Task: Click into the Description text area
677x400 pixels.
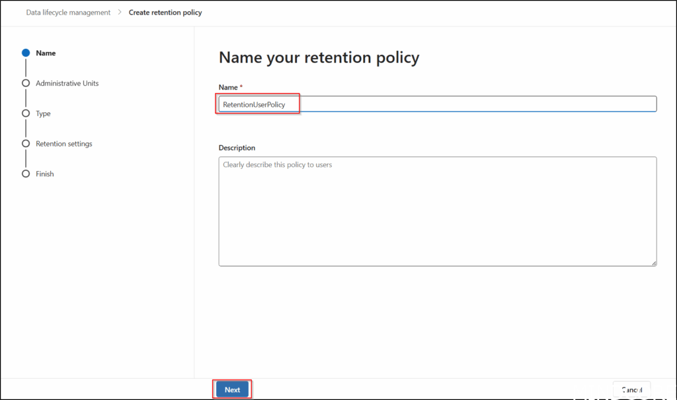Action: 436,211
